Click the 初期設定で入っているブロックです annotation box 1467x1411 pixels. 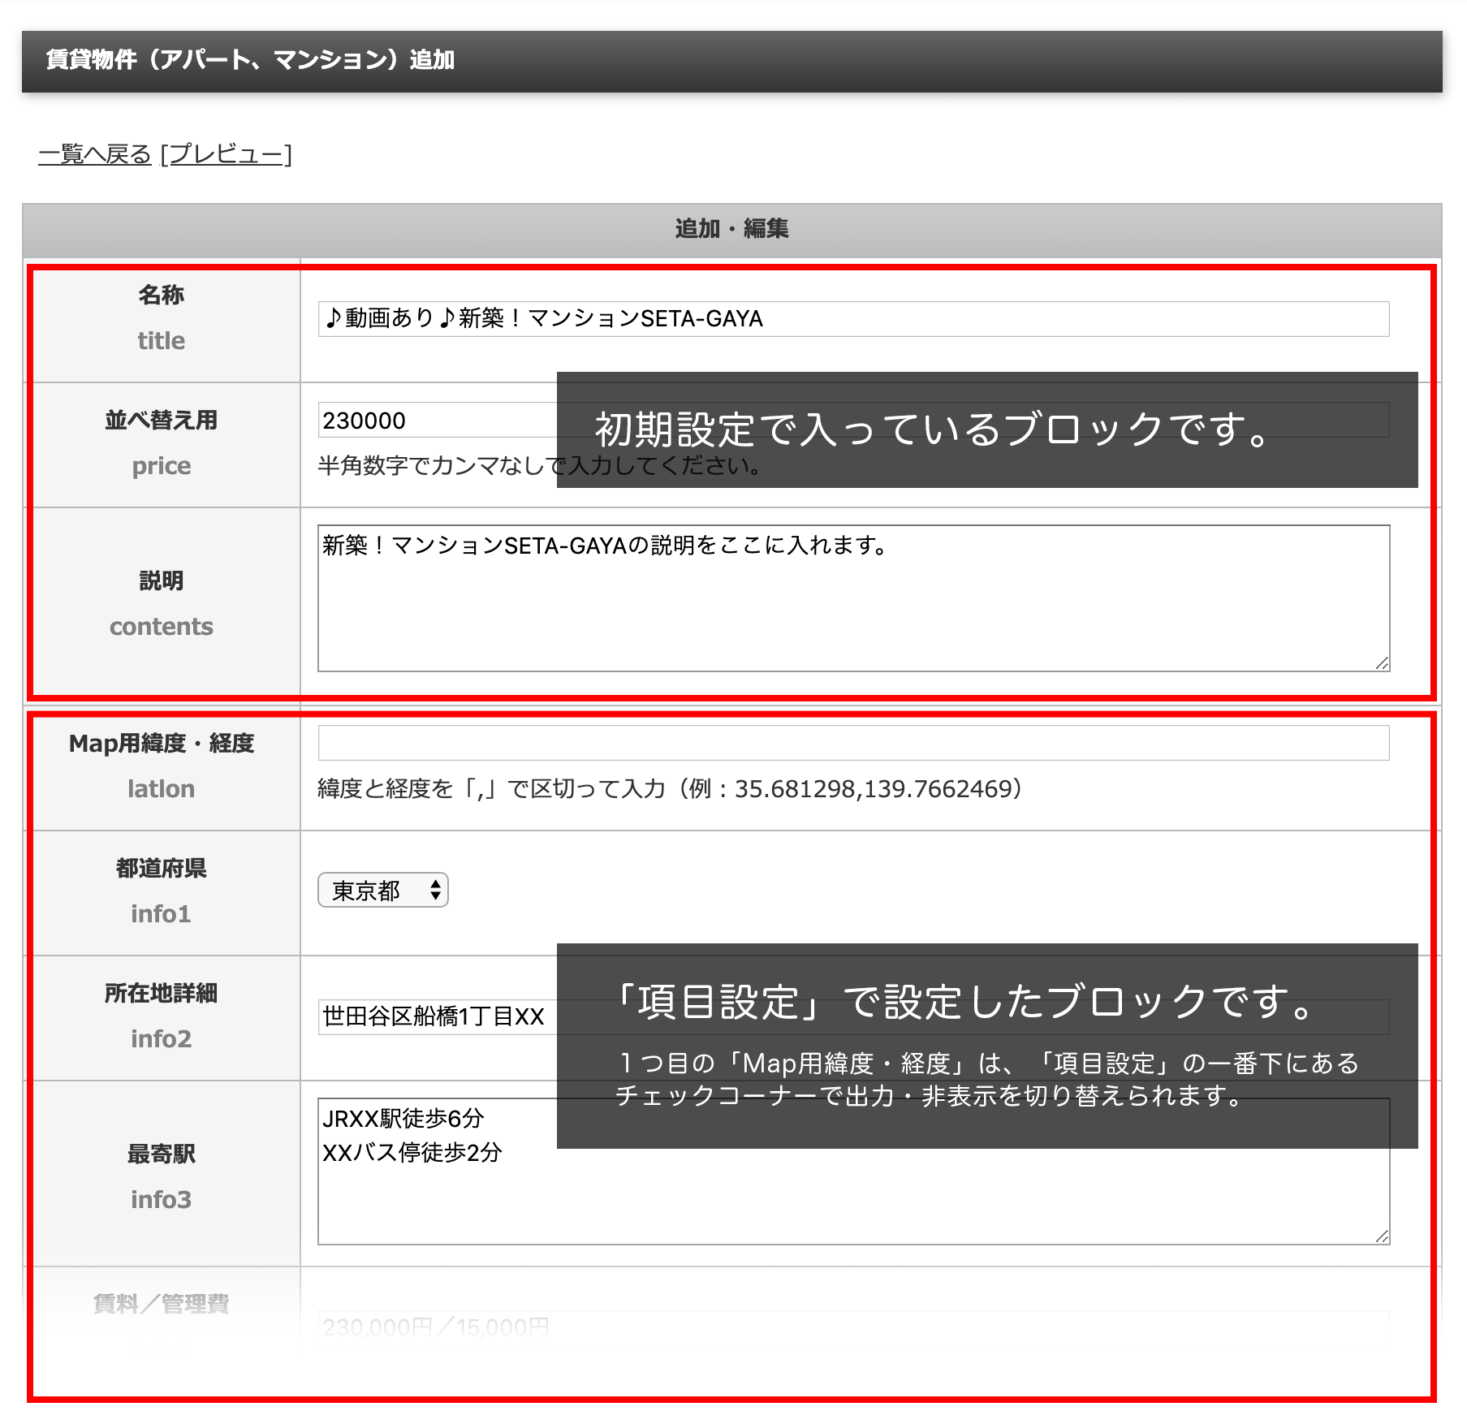click(986, 429)
